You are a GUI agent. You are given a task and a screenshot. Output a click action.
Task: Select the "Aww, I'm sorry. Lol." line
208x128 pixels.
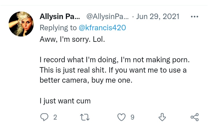(x=72, y=39)
